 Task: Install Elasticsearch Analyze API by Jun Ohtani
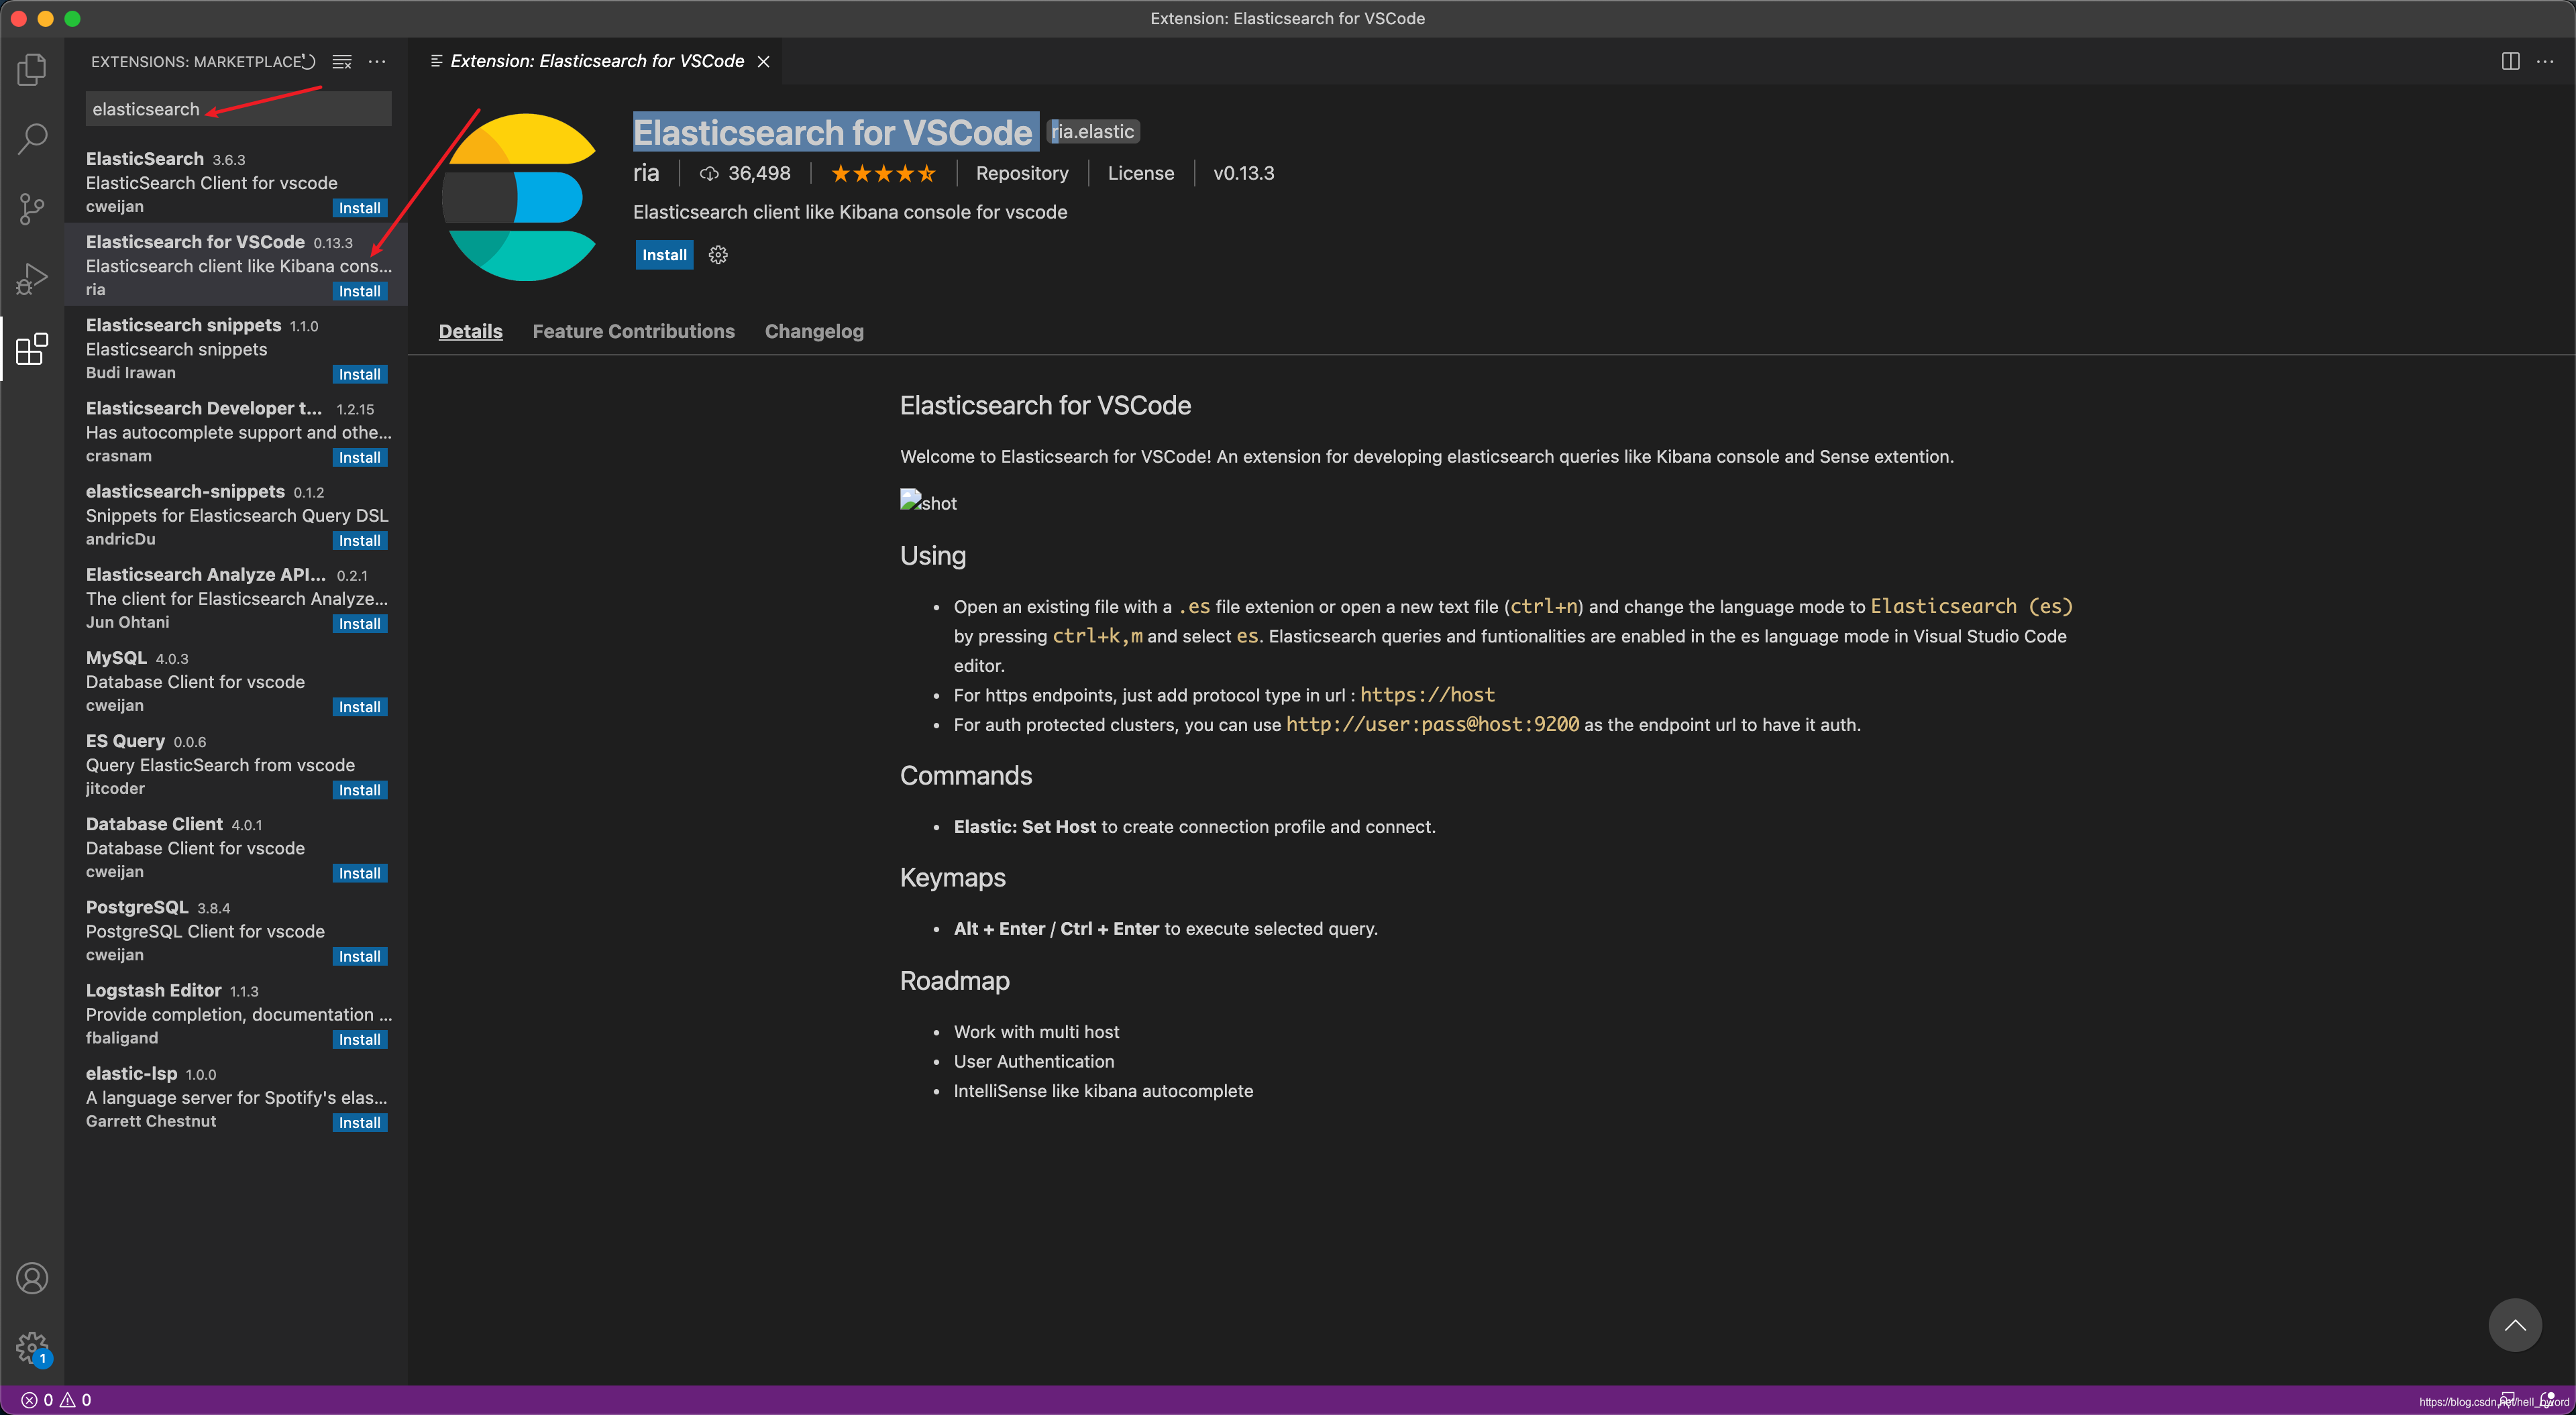pos(359,624)
